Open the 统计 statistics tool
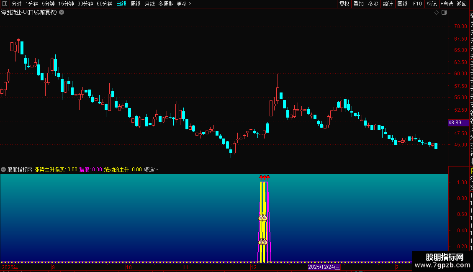Viewport: 473px width, 272px height. (387, 4)
